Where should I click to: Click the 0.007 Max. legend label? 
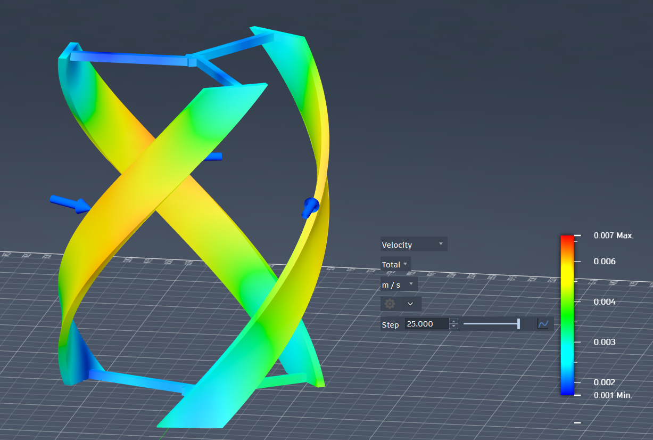point(614,235)
